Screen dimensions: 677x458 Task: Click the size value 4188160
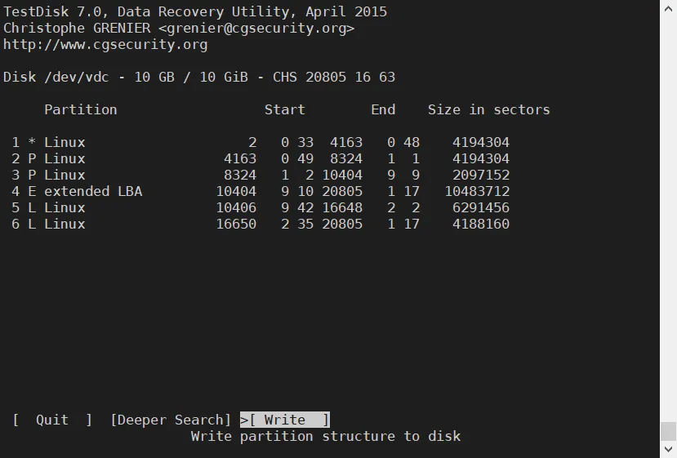click(x=481, y=224)
